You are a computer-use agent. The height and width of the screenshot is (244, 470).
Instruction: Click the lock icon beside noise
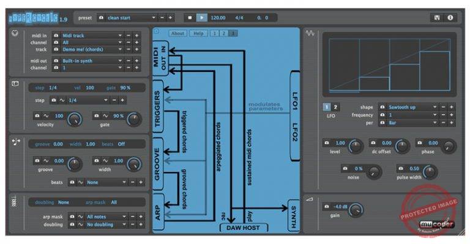point(345,168)
